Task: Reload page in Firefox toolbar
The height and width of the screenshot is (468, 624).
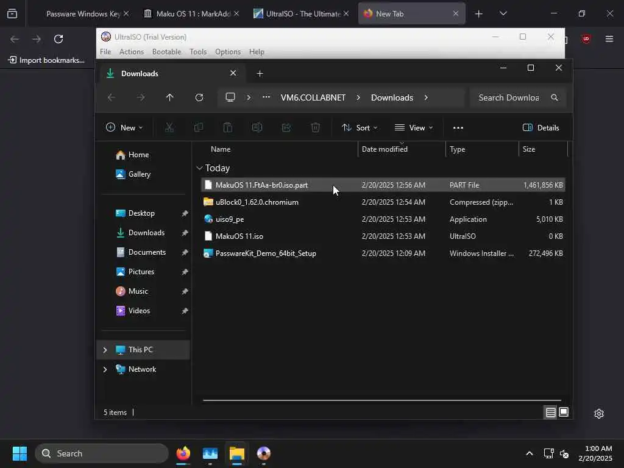Action: pos(58,39)
